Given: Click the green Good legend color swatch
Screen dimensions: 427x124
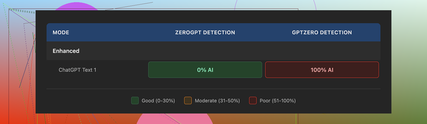Looking at the screenshot, I should 135,101.
